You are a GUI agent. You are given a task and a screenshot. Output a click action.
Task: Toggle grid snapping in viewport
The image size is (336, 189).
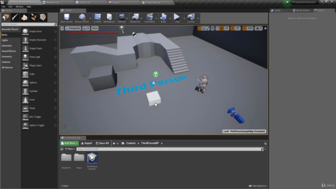pos(222,28)
